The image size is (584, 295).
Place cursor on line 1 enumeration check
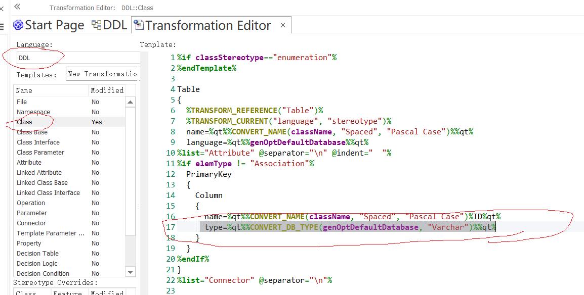click(x=257, y=57)
